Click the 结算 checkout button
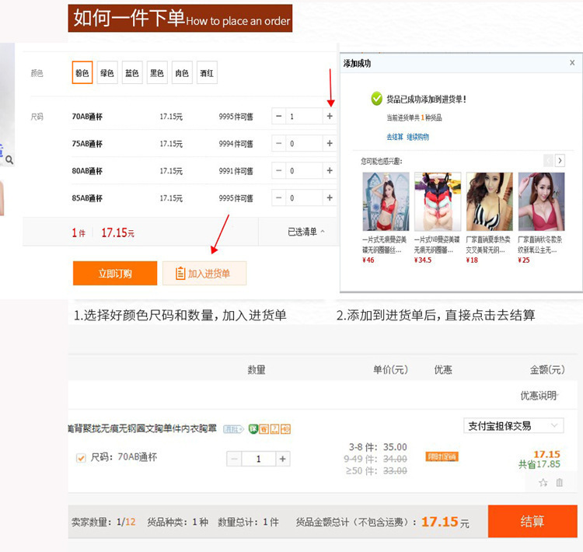The width and height of the screenshot is (583, 552). pos(532,521)
